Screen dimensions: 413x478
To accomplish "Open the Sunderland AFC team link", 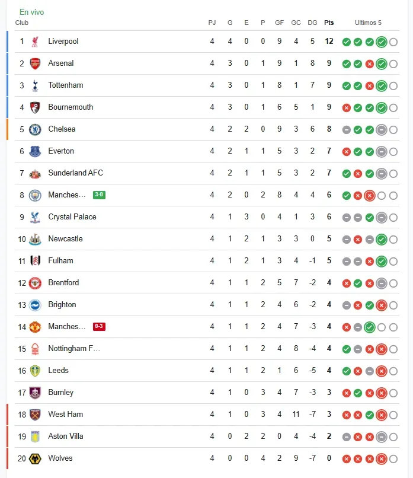I will (75, 173).
